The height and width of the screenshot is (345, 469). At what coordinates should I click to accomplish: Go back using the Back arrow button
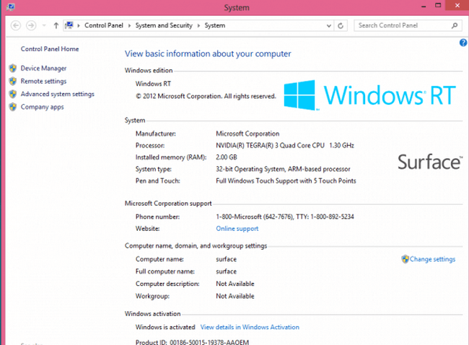(16, 25)
